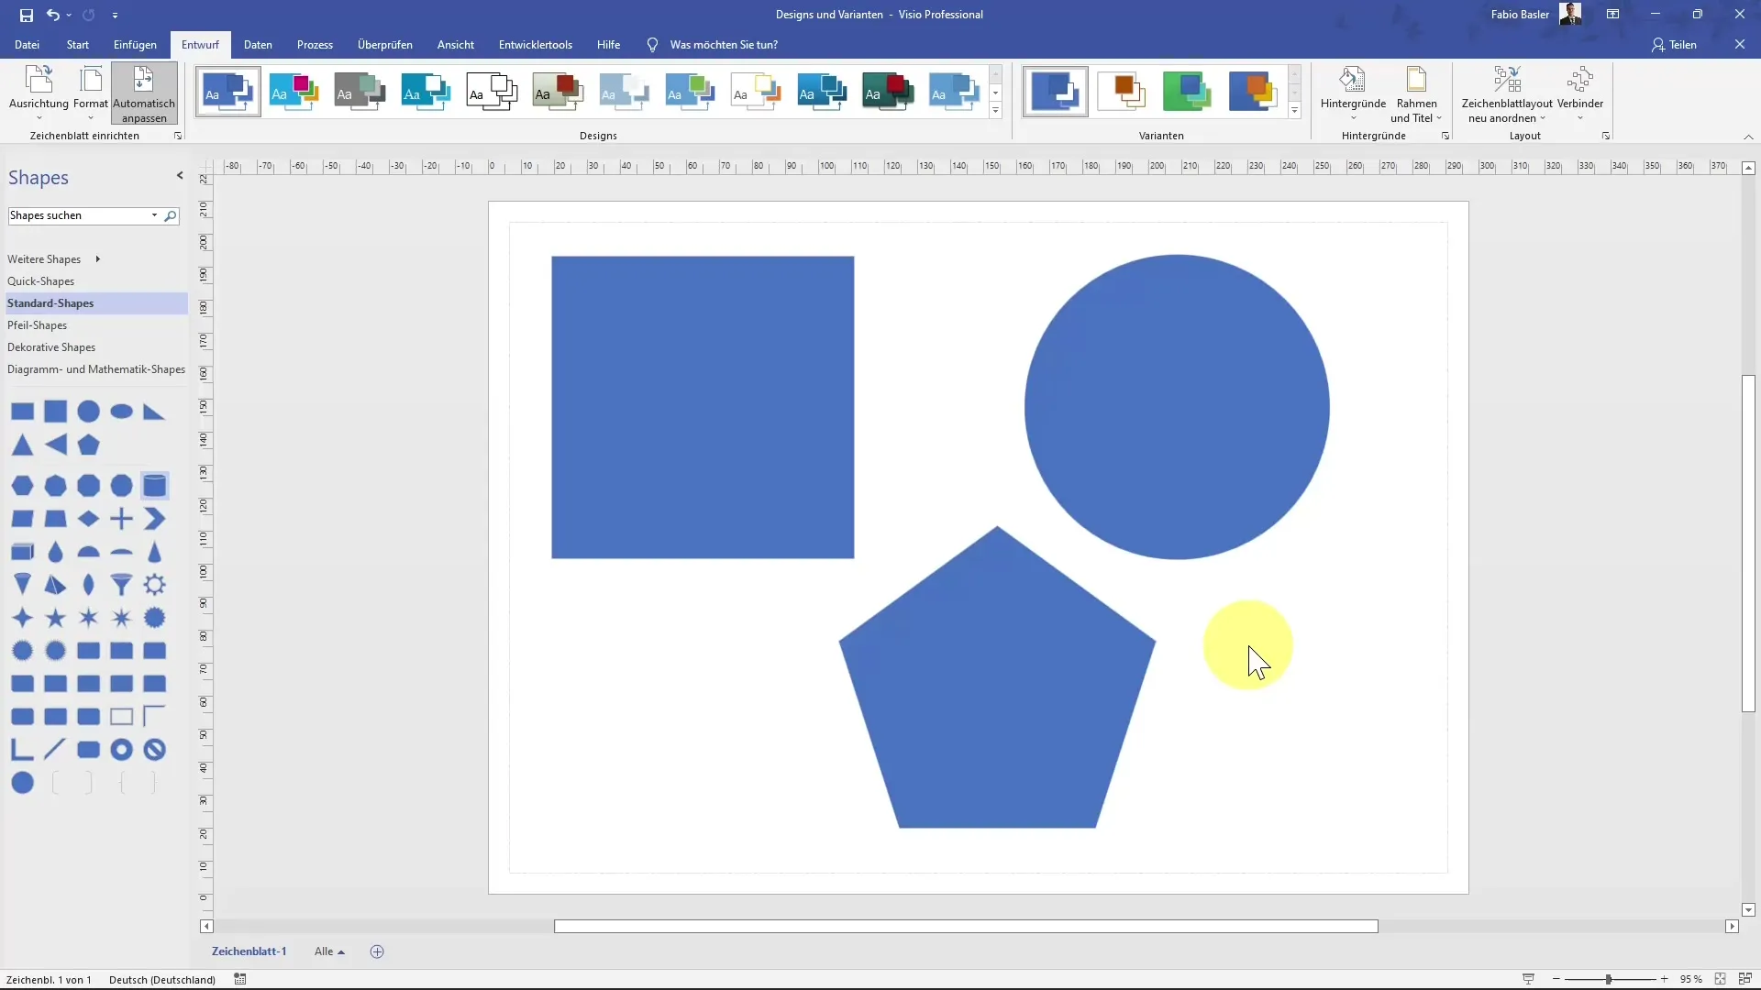
Task: Click Deutsch (Deutschland) language in status bar
Action: pos(162,980)
